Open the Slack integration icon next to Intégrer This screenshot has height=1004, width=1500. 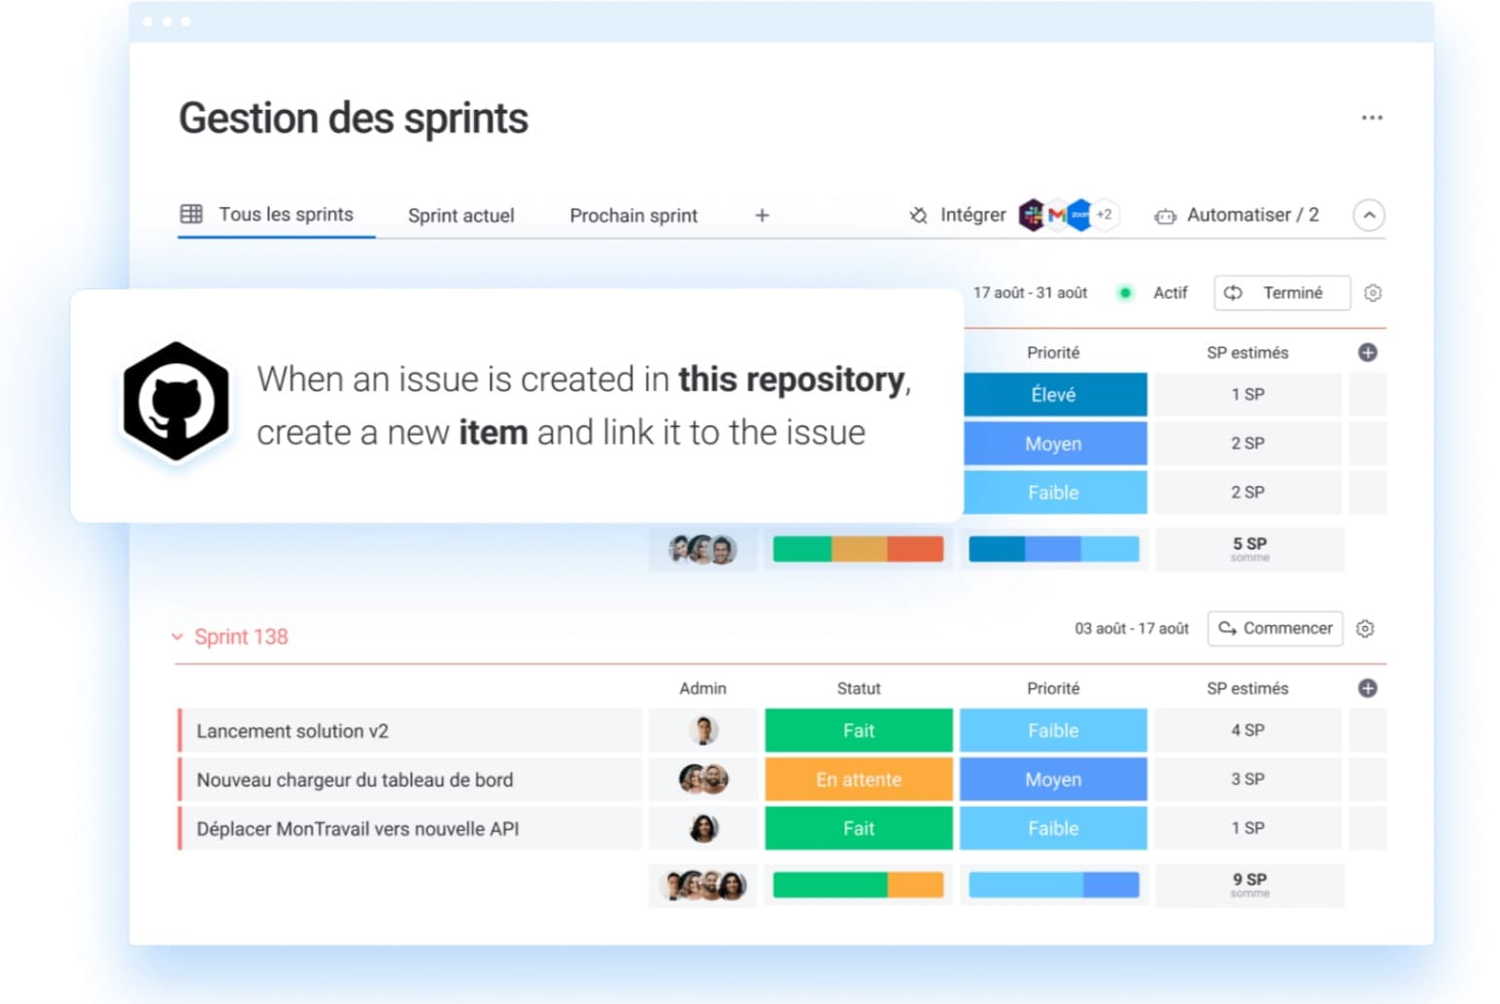1030,215
